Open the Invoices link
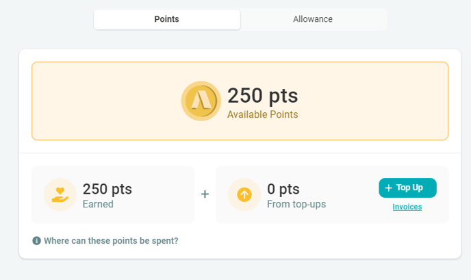This screenshot has height=280, width=471. click(x=407, y=207)
